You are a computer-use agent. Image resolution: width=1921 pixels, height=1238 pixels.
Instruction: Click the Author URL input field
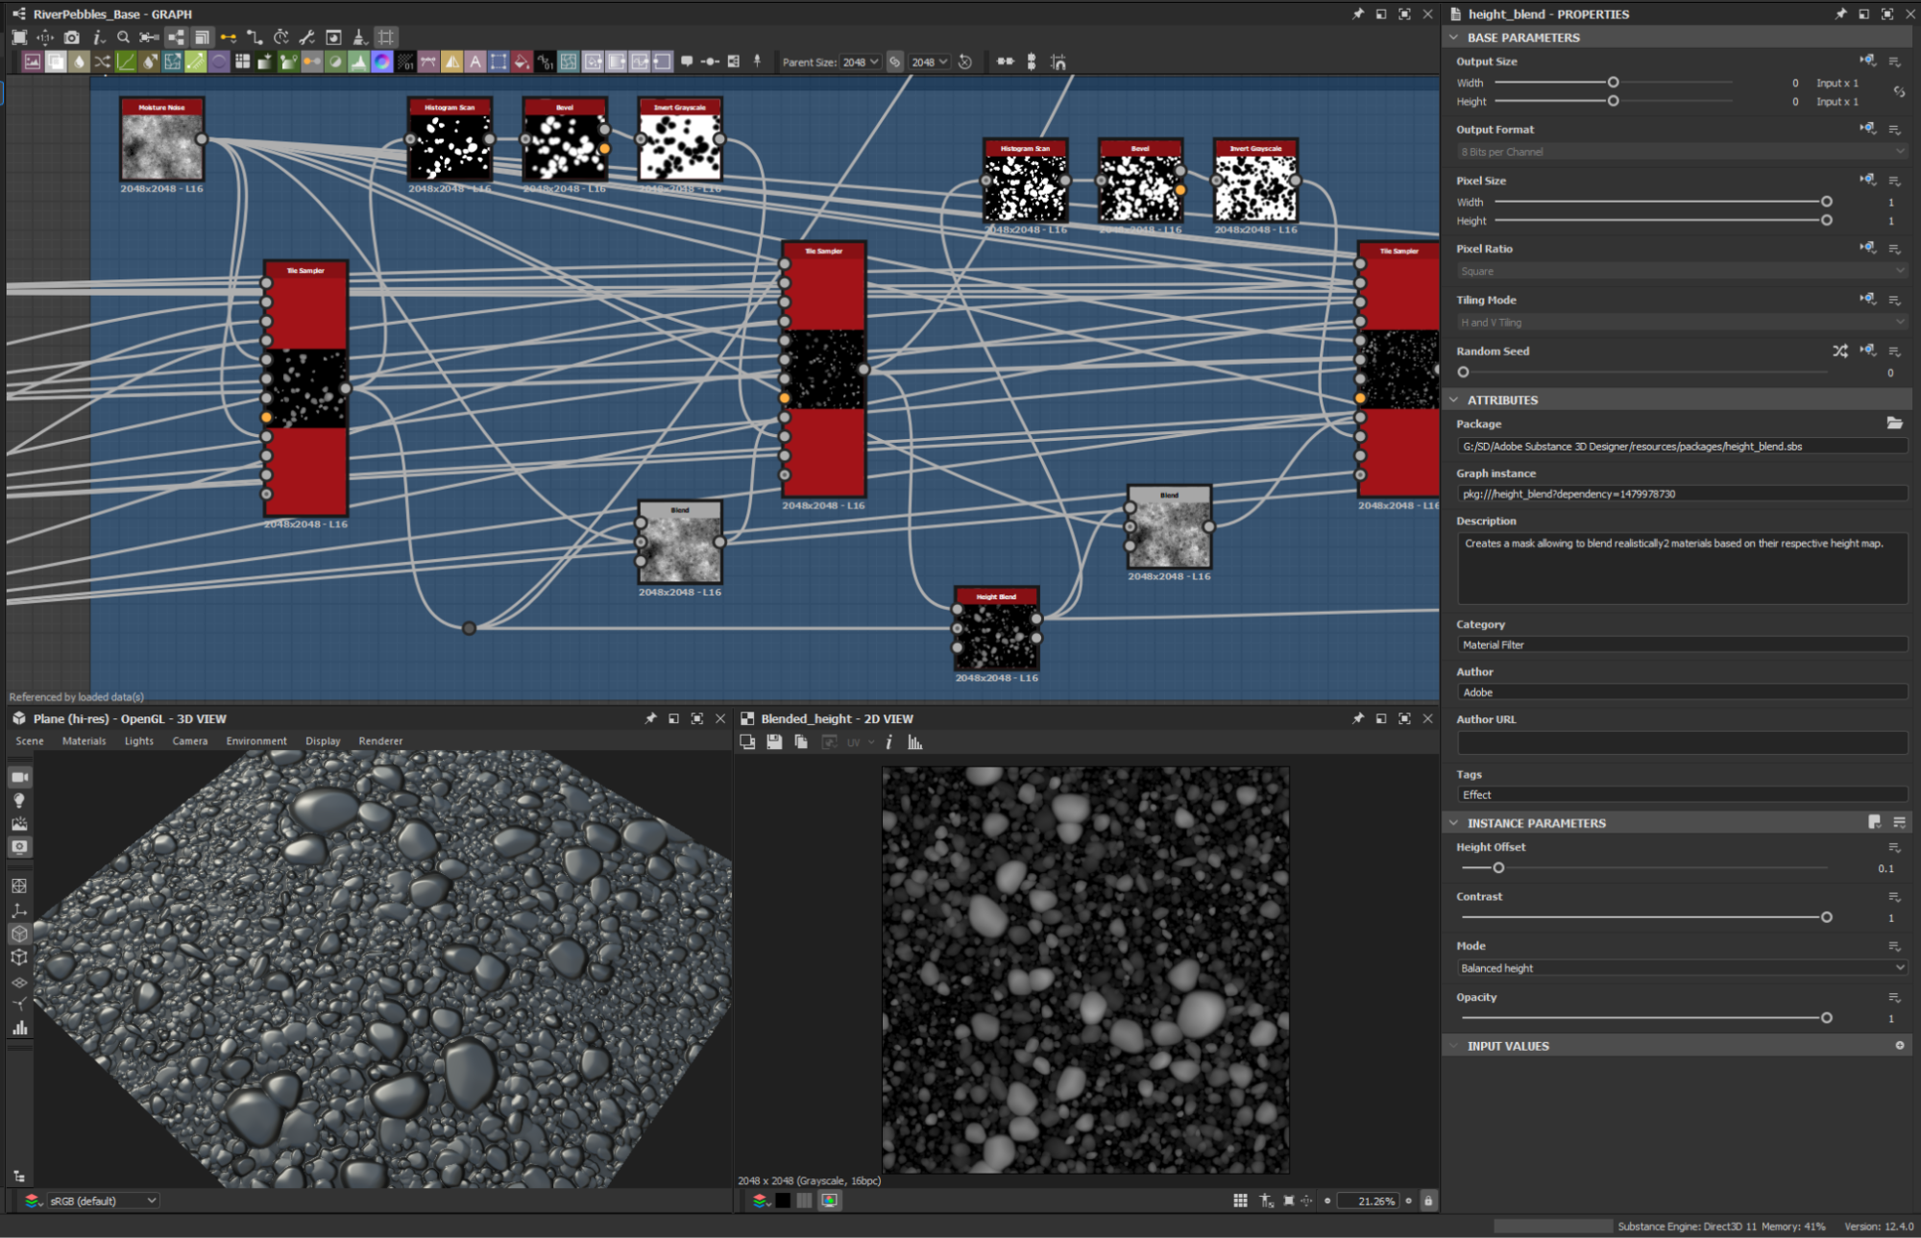1681,742
